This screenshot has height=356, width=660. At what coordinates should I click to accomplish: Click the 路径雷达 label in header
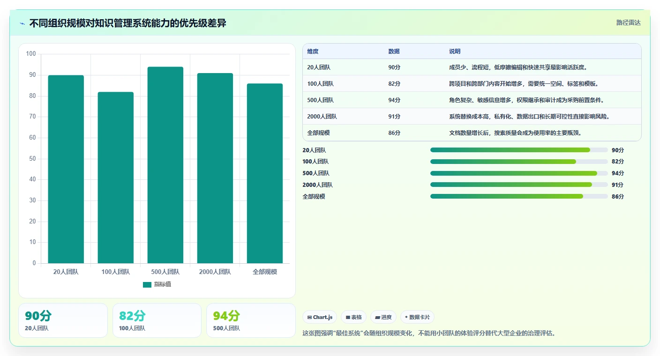coord(628,22)
